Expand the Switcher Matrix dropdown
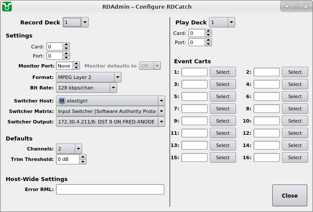Viewport: 313px width, 212px height. (x=111, y=111)
